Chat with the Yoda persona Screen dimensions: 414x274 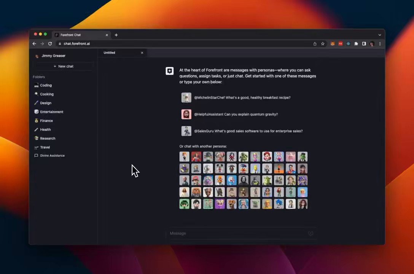[255, 204]
